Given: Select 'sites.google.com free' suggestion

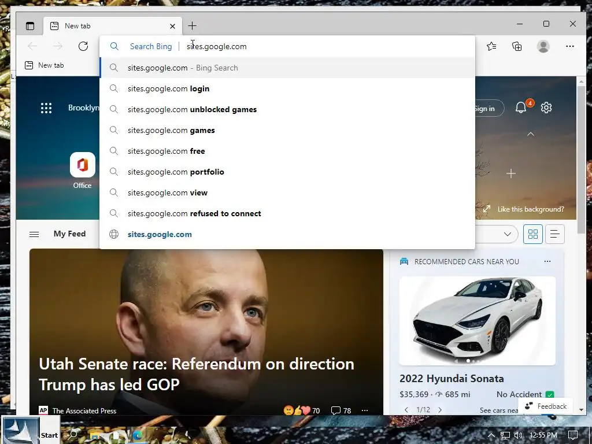Looking at the screenshot, I should click(x=288, y=151).
